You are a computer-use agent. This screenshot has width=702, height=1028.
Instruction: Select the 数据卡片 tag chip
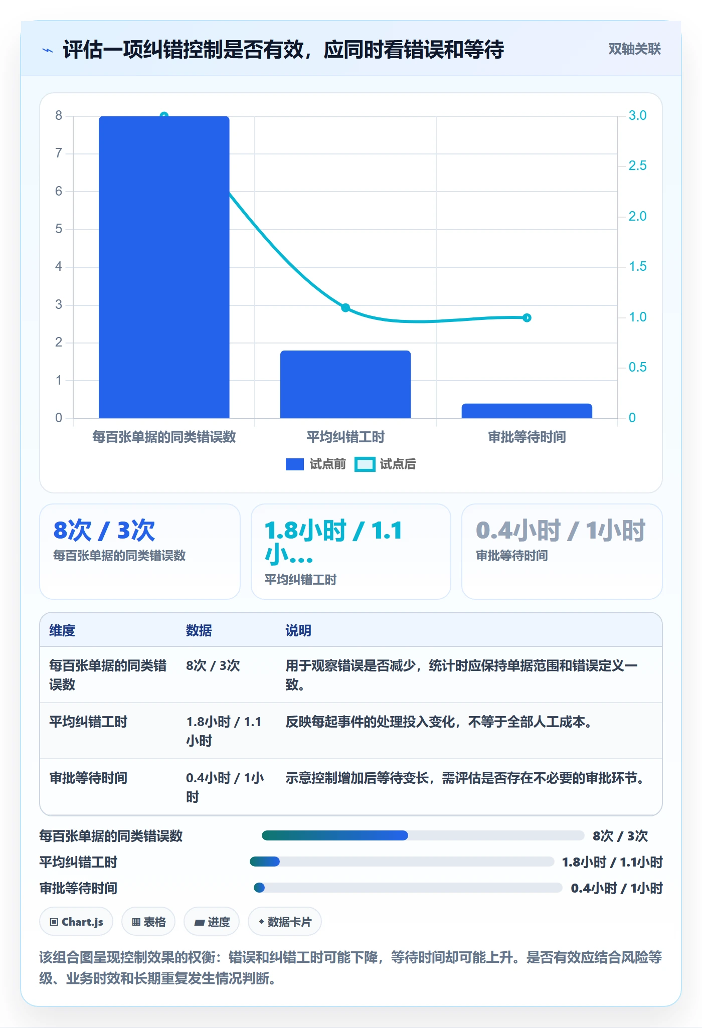[x=285, y=922]
